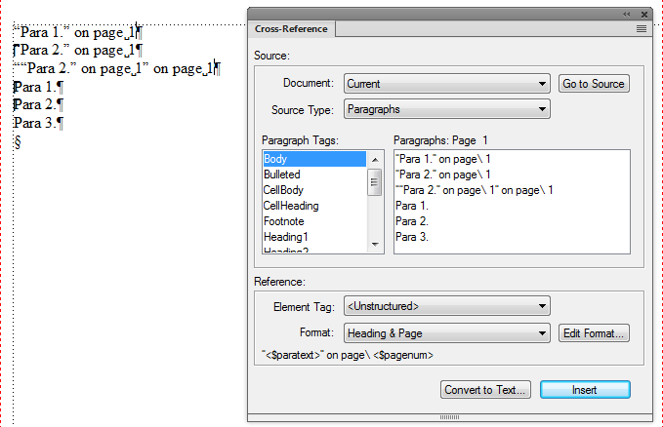Open the Document dropdown
Screen dimensions: 663x427
(447, 84)
